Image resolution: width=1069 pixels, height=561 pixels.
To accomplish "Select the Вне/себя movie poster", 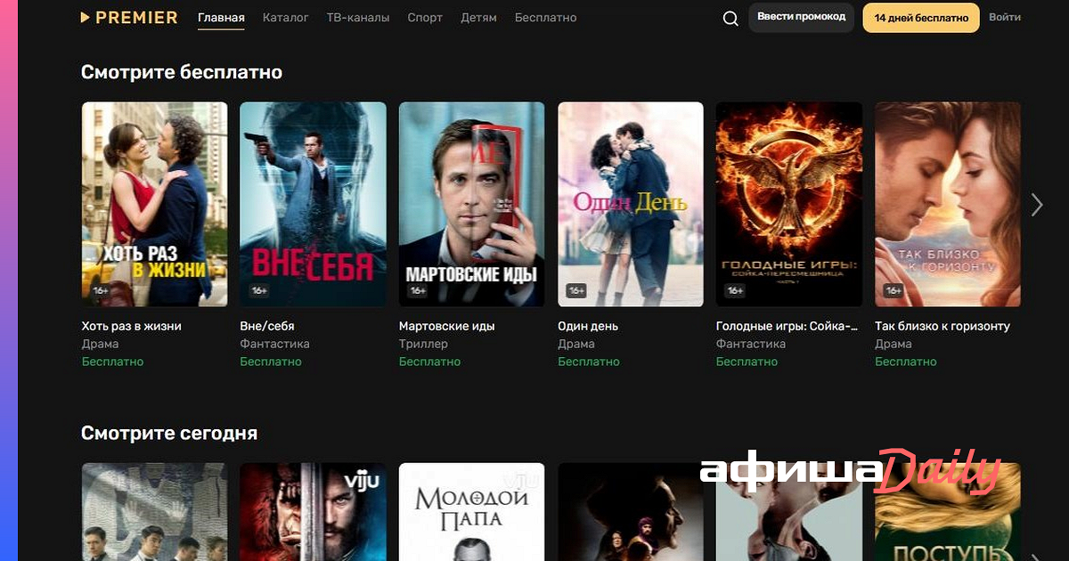I will click(x=313, y=204).
